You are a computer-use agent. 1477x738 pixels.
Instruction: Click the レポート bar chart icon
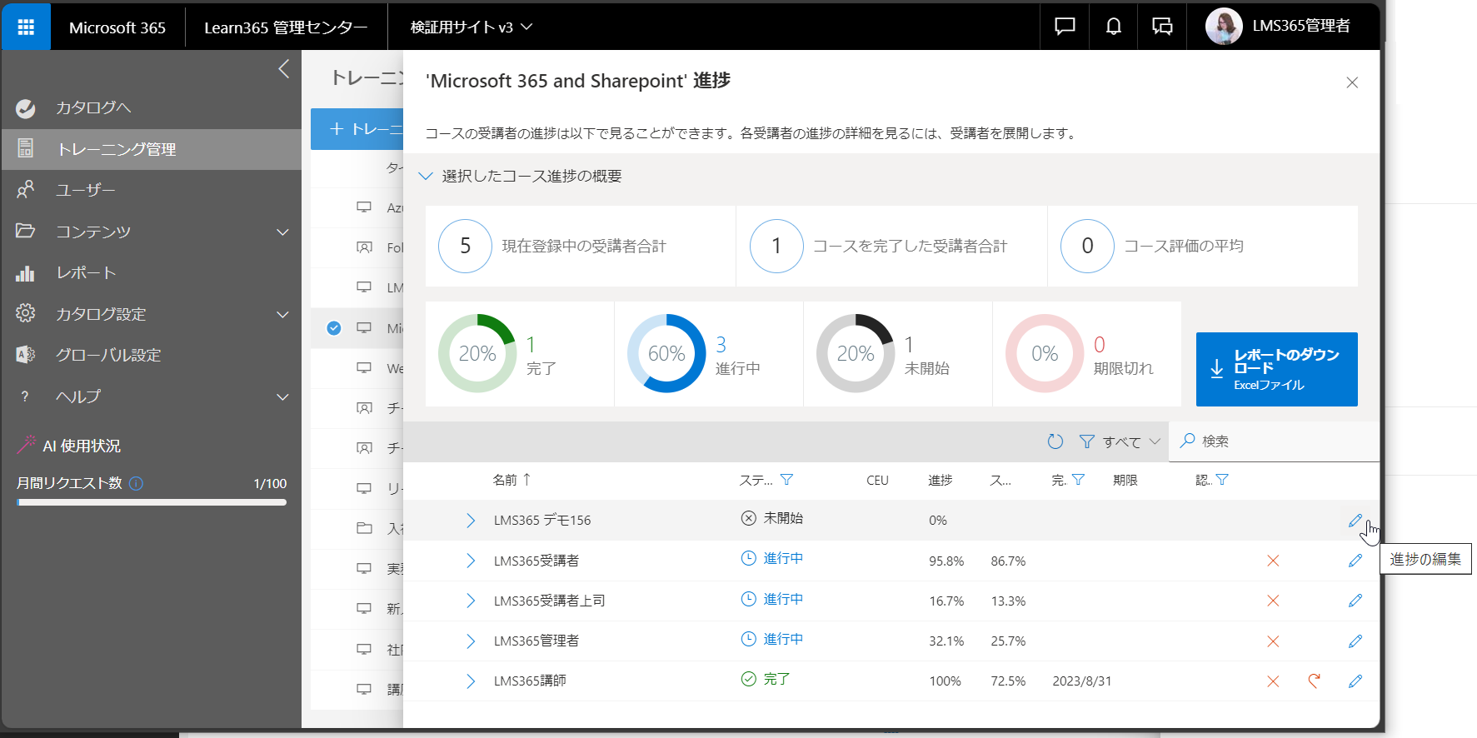pos(26,273)
